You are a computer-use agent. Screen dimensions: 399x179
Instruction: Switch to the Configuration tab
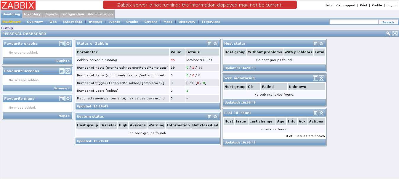click(x=73, y=14)
